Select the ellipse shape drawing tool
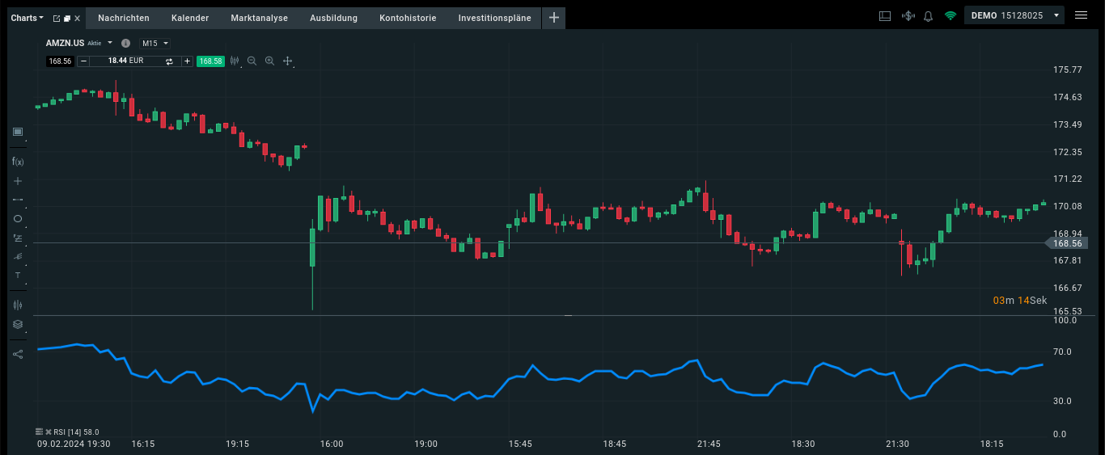This screenshot has height=455, width=1105. [x=18, y=218]
